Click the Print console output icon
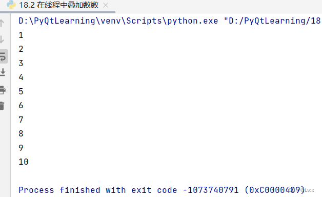Viewport: 322px width, 197px height. [3, 90]
